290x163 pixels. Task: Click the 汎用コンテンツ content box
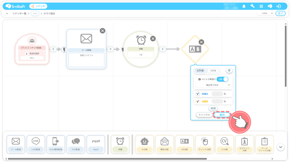point(86,60)
